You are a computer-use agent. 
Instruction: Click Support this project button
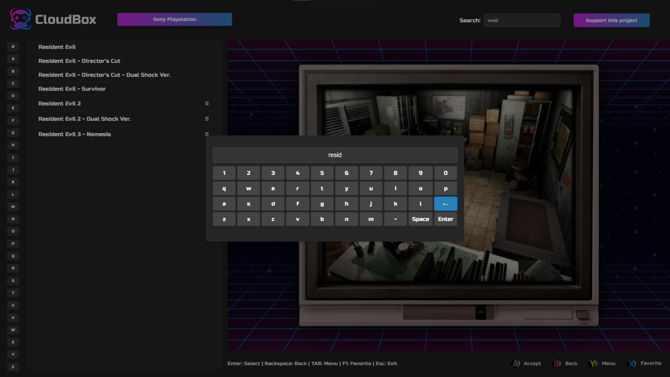tap(611, 20)
